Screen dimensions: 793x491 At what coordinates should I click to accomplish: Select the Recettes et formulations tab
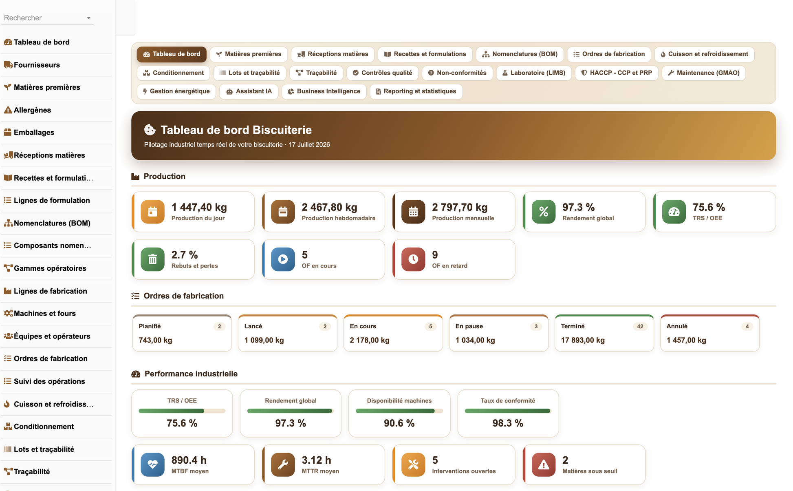(425, 54)
